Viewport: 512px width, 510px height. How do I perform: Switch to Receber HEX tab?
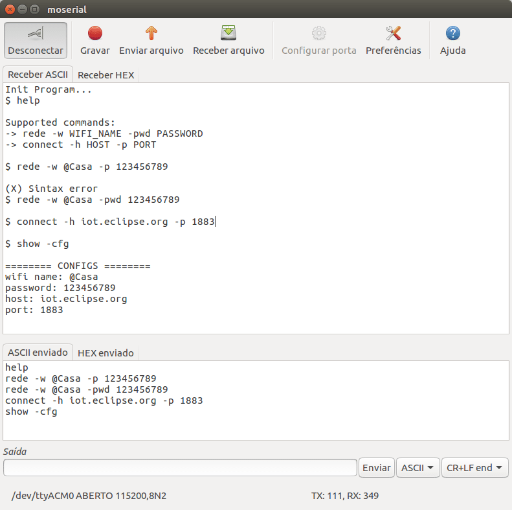click(106, 75)
